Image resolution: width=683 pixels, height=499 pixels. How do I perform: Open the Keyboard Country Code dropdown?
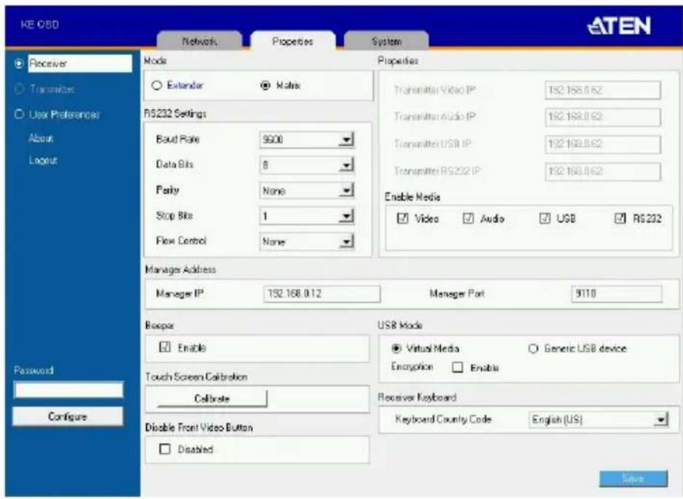pos(599,420)
